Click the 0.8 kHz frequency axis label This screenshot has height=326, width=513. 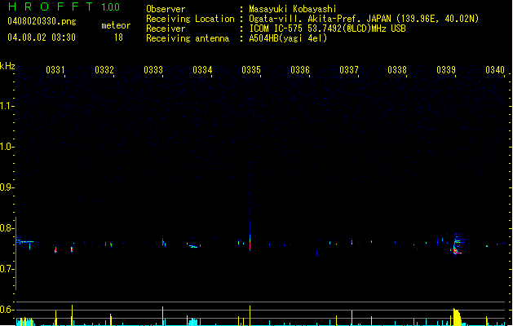coord(7,228)
